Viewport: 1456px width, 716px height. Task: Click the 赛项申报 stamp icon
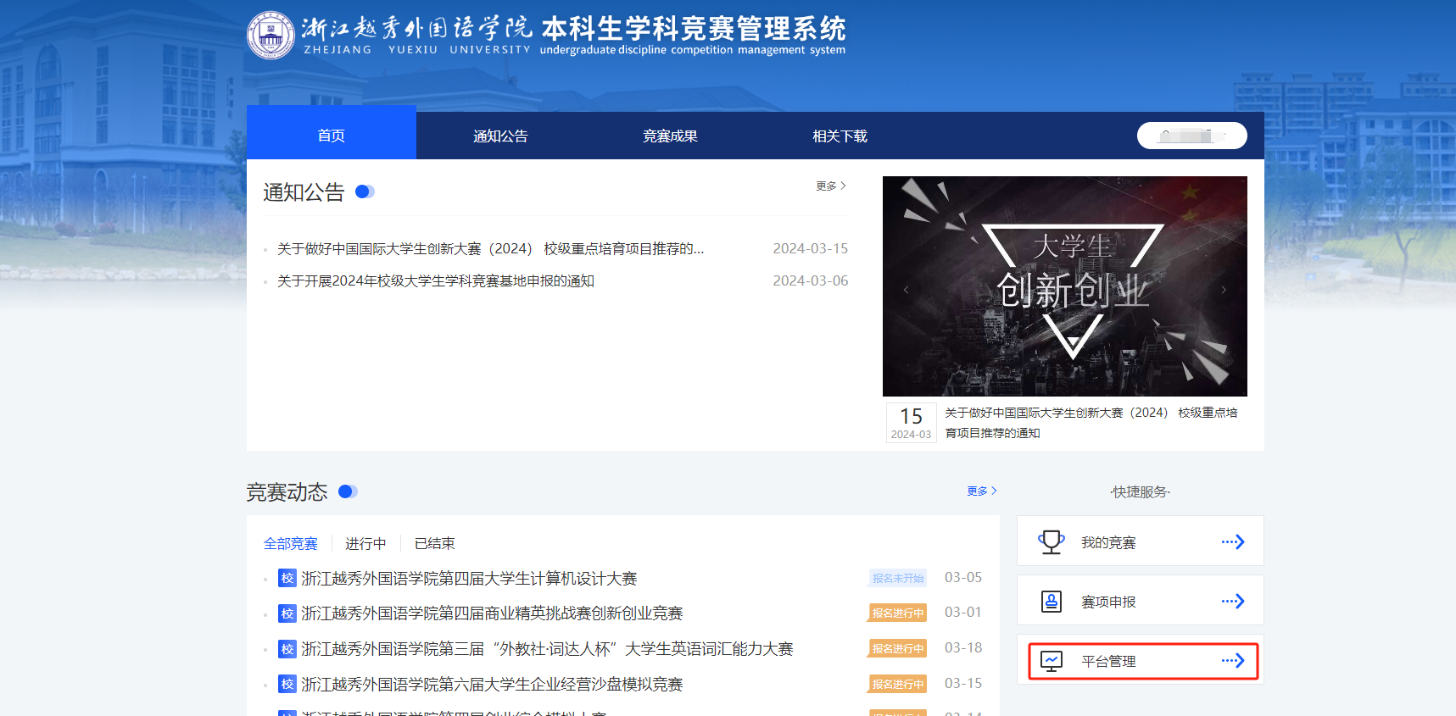pos(1052,601)
